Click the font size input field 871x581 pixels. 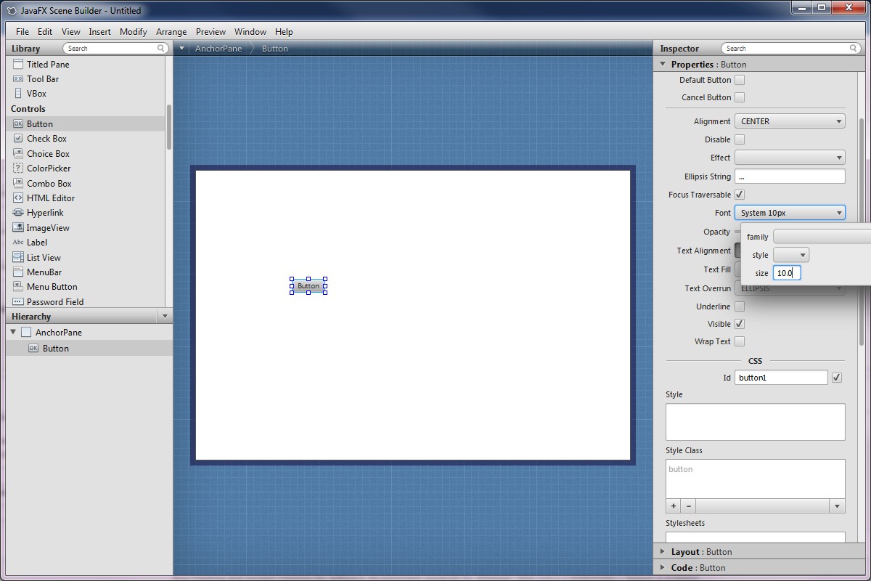(x=786, y=273)
